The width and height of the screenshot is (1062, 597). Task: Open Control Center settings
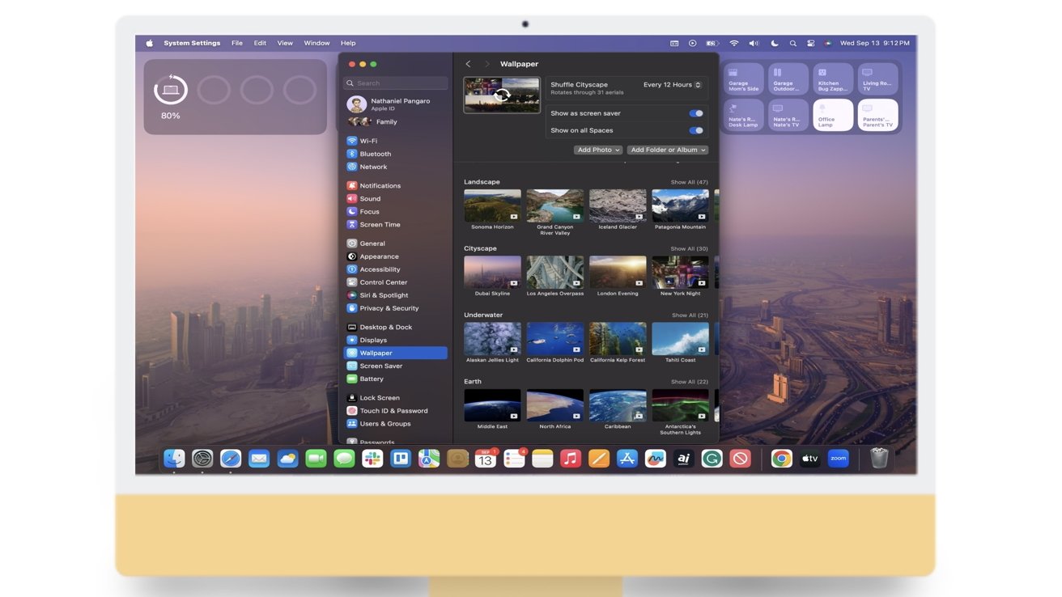(x=383, y=282)
